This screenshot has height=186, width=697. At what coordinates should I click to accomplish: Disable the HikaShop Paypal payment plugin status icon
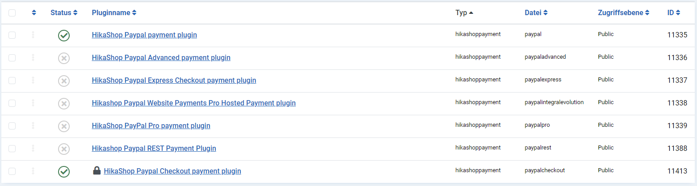point(64,36)
